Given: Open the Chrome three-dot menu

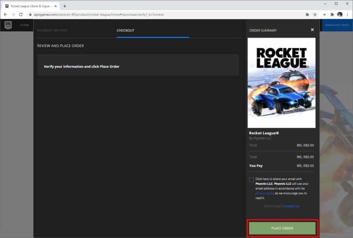Looking at the screenshot, I should pos(348,15).
